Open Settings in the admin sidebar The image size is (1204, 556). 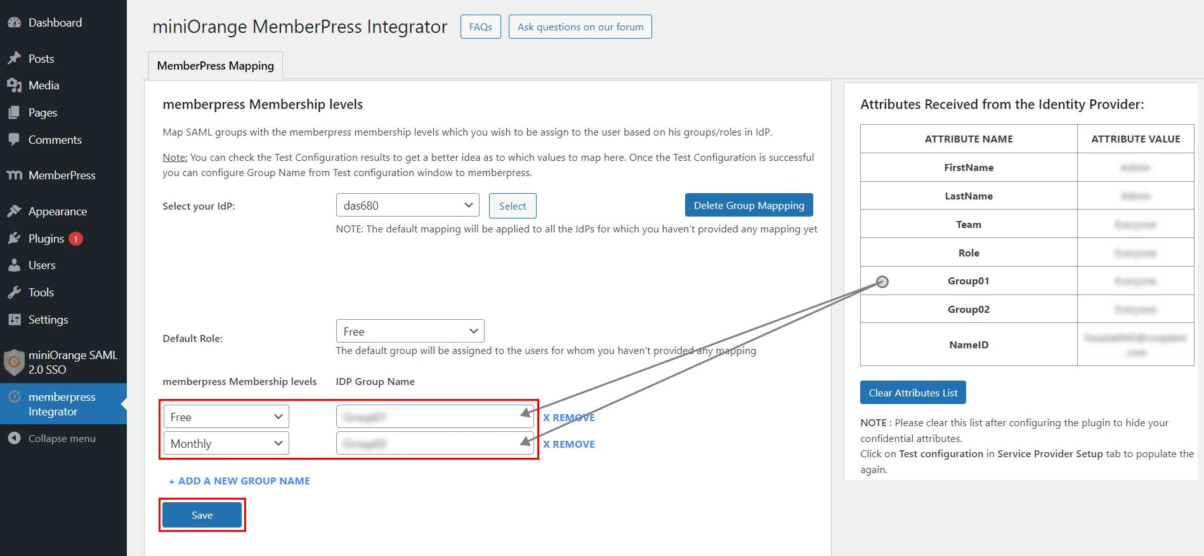coord(48,319)
